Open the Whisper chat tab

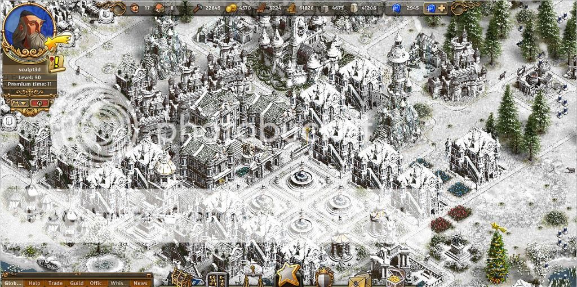pyautogui.click(x=118, y=282)
